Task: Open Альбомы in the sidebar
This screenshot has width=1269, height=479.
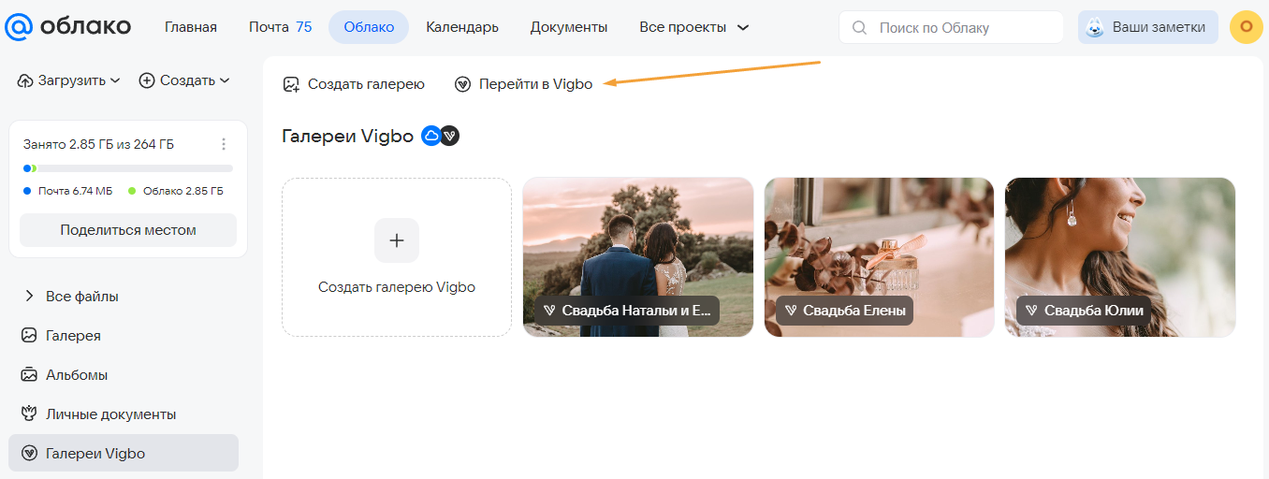Action: (x=77, y=374)
